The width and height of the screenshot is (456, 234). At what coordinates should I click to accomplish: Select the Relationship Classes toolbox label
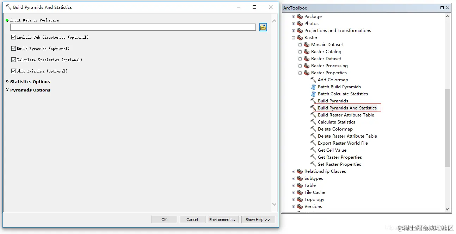point(325,171)
